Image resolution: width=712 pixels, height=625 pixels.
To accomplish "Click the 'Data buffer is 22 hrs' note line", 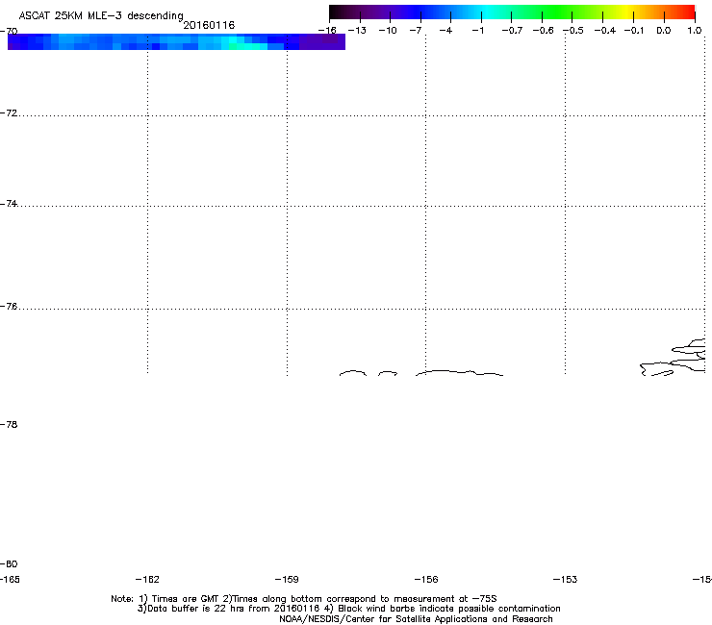I will [x=348, y=609].
